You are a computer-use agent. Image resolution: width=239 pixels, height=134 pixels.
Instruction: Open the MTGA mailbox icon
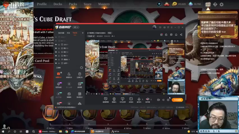(x=208, y=4)
